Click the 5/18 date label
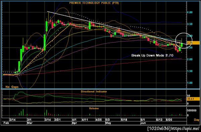 click(124, 120)
